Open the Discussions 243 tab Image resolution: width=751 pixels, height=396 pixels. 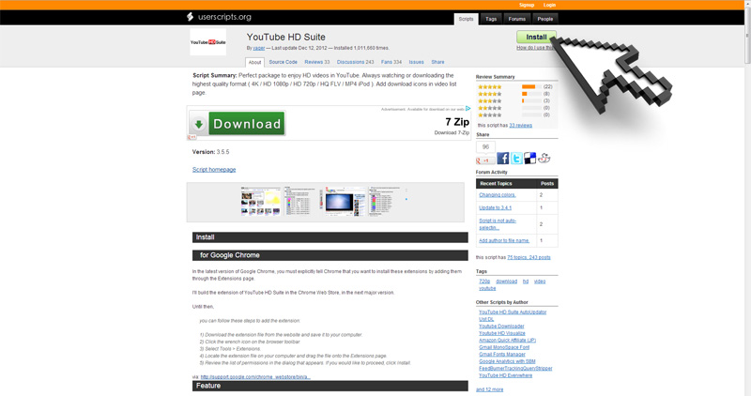click(x=356, y=62)
